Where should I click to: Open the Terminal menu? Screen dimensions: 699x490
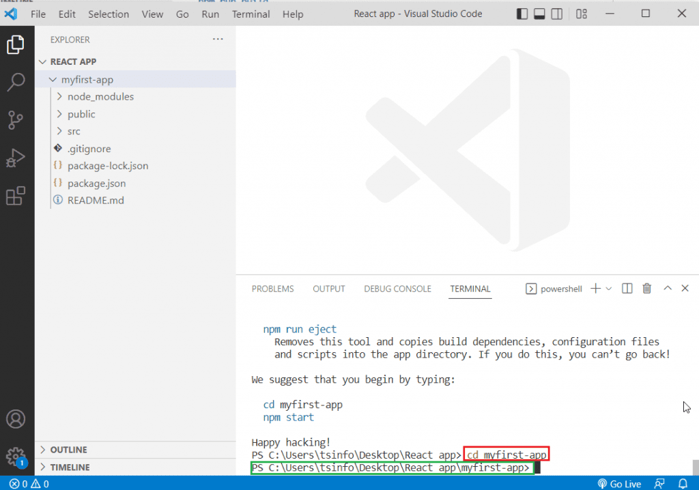coord(251,14)
